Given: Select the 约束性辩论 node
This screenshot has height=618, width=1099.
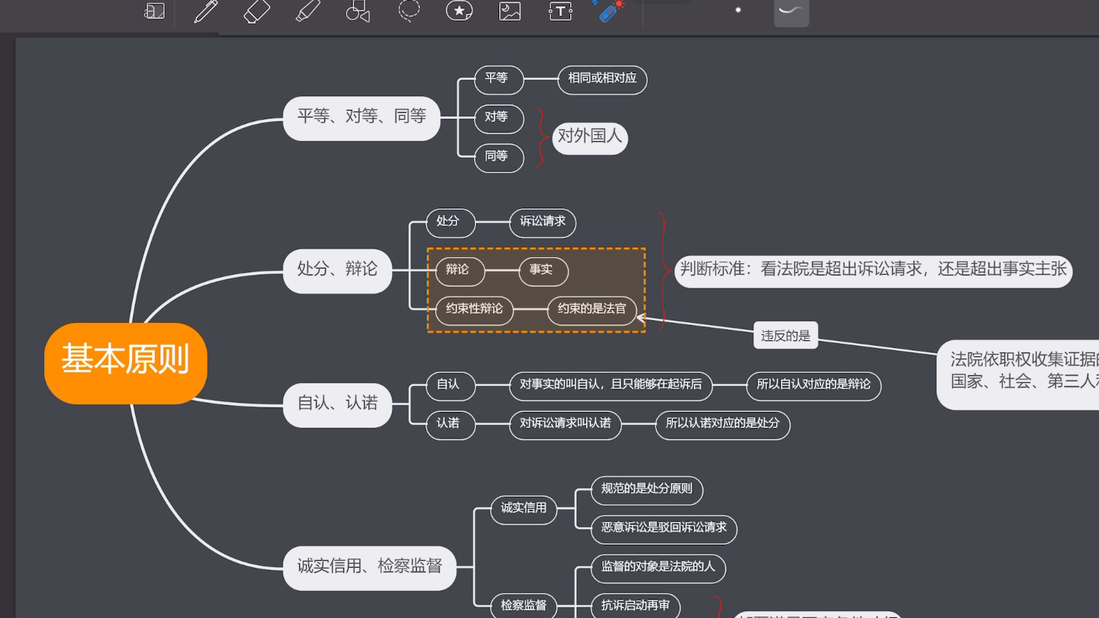Looking at the screenshot, I should tap(475, 311).
